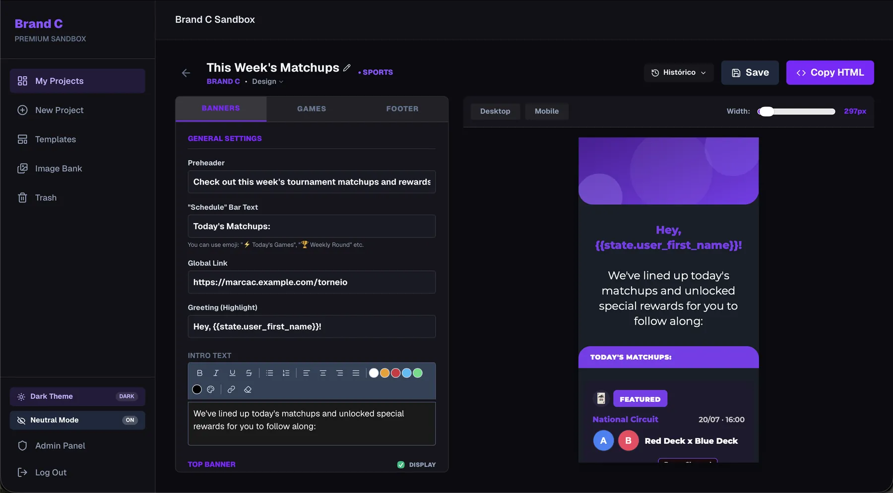Open New Project from the sidebar

coord(77,110)
